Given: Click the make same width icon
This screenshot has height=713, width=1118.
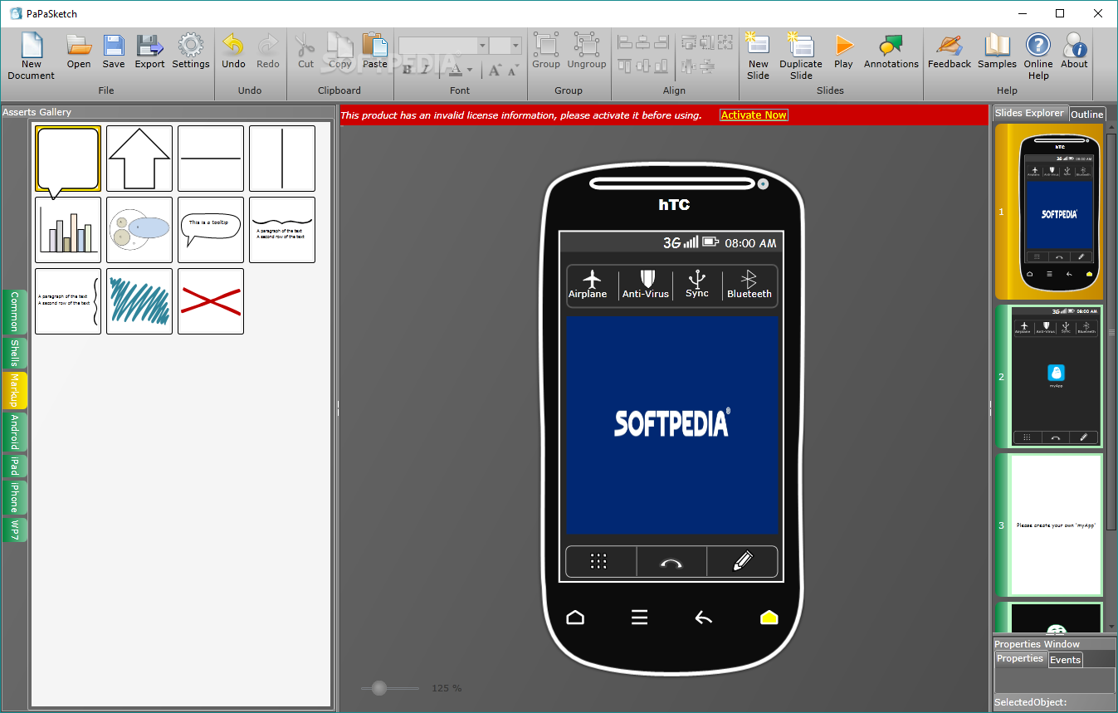Looking at the screenshot, I should [688, 42].
